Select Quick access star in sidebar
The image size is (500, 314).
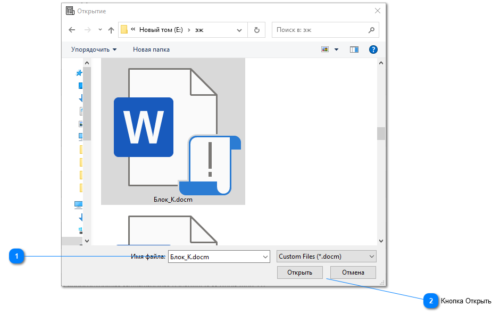[79, 73]
